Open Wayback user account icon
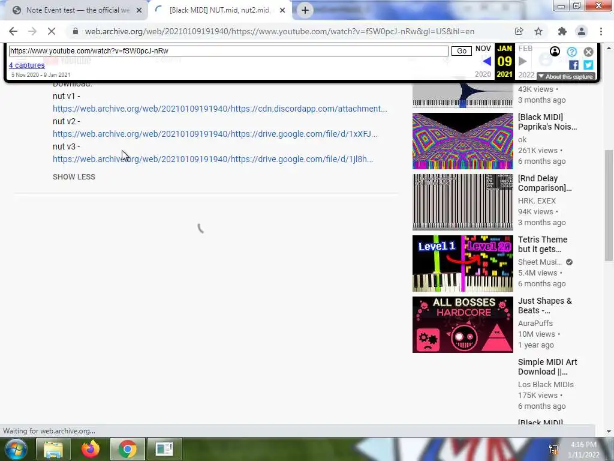Image resolution: width=614 pixels, height=461 pixels. [x=555, y=52]
